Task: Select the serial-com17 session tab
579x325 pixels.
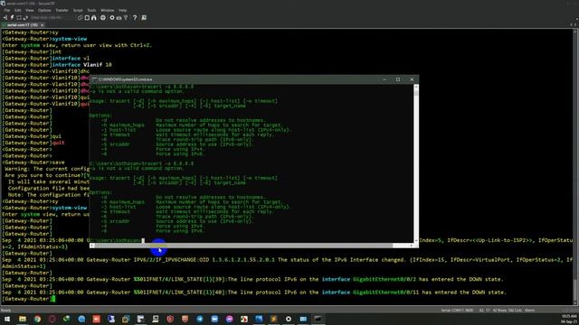Action: click(x=22, y=24)
